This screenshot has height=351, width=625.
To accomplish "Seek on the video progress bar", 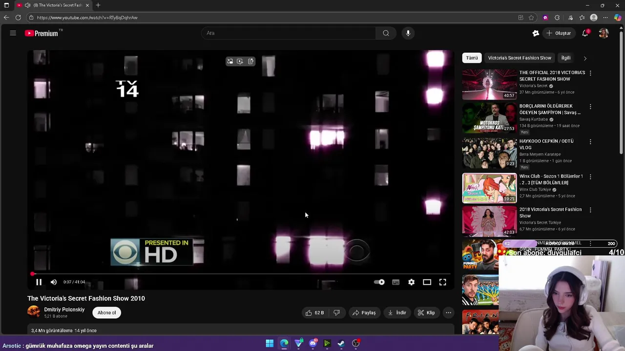I will tap(240, 274).
